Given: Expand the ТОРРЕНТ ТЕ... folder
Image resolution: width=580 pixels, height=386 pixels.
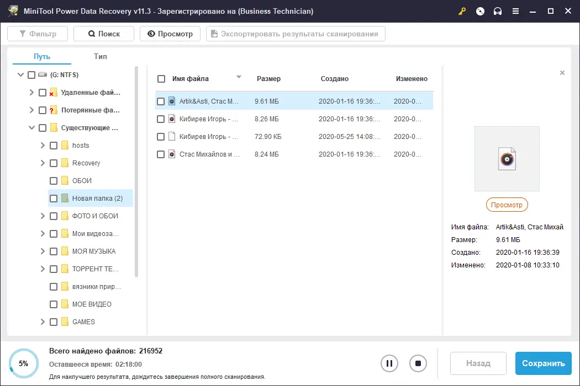Looking at the screenshot, I should pyautogui.click(x=43, y=269).
